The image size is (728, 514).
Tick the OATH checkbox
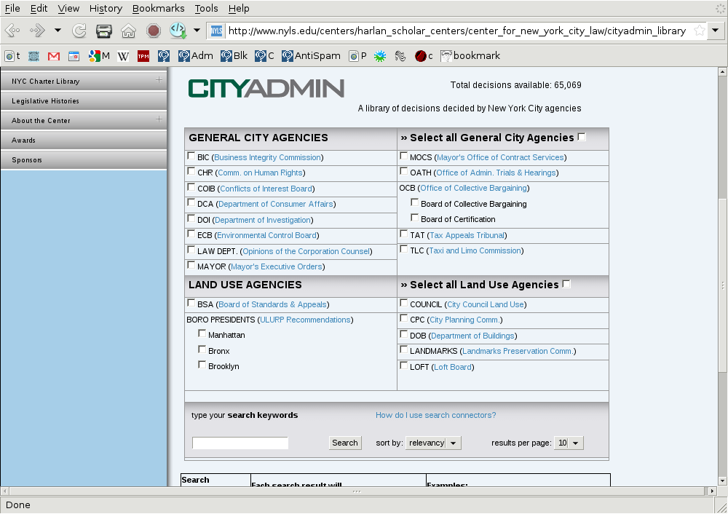[403, 171]
